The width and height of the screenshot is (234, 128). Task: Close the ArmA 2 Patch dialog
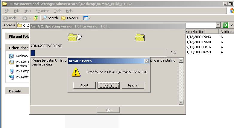(147, 61)
